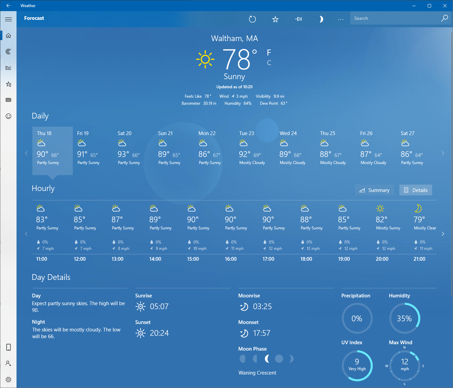Switch hourly view to Details
This screenshot has height=388, width=453.
[x=416, y=190]
